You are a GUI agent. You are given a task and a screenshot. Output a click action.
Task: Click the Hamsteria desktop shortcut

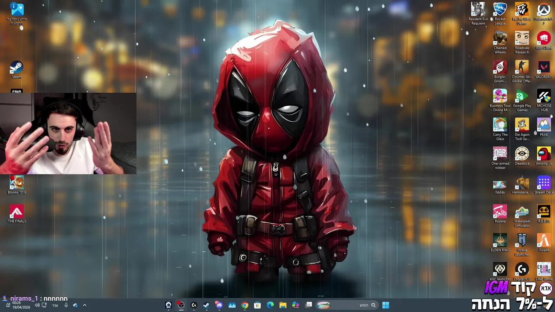coord(522,185)
